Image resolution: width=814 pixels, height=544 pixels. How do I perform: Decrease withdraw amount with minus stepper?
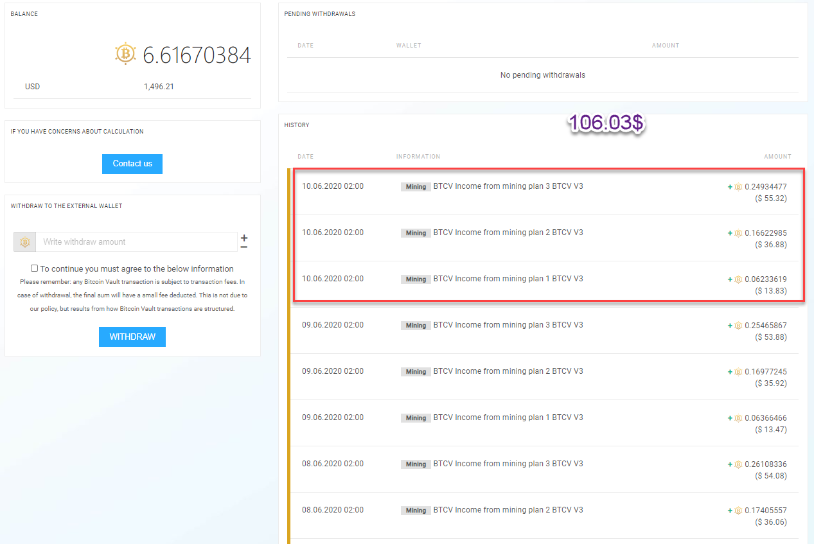[x=244, y=247]
